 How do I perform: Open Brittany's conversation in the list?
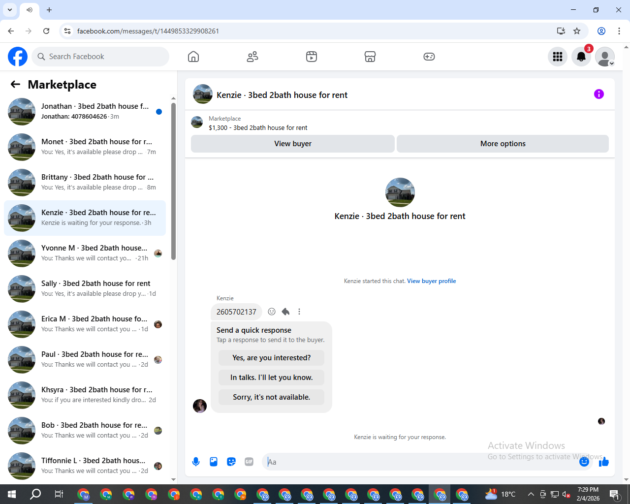pos(85,183)
